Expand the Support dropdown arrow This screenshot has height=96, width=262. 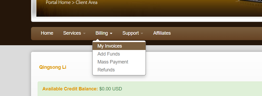pos(142,34)
